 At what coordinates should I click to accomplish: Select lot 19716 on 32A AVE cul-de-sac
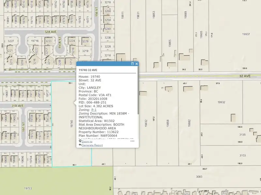point(35,41)
